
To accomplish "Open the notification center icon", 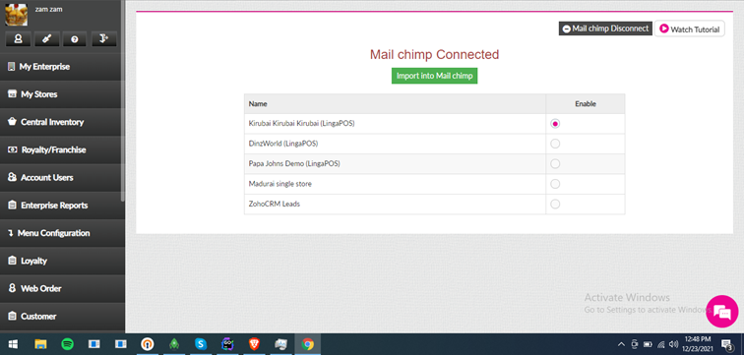I will [726, 344].
